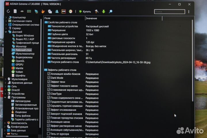207x138 pixels.
Task: Expand the Мультимедиа tree node
Action: pyautogui.click(x=5, y=79)
